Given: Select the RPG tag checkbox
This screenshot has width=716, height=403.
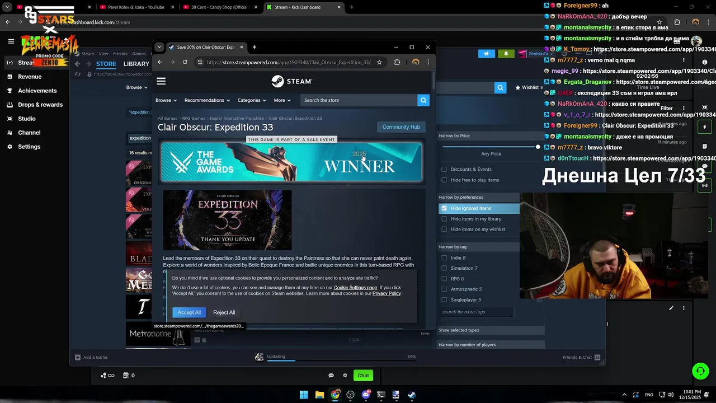Looking at the screenshot, I should [444, 279].
